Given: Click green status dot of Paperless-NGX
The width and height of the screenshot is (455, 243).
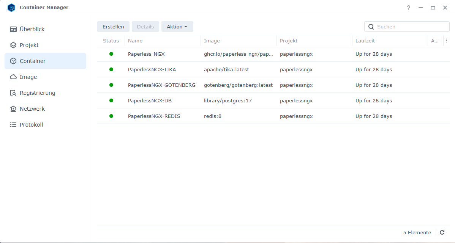Looking at the screenshot, I should click(x=111, y=54).
